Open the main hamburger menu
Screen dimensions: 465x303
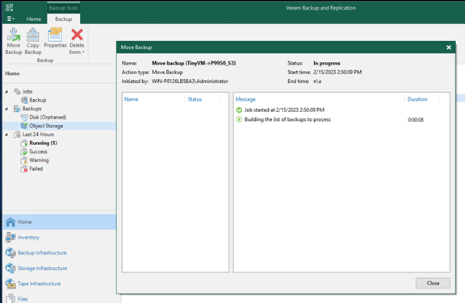coord(10,19)
